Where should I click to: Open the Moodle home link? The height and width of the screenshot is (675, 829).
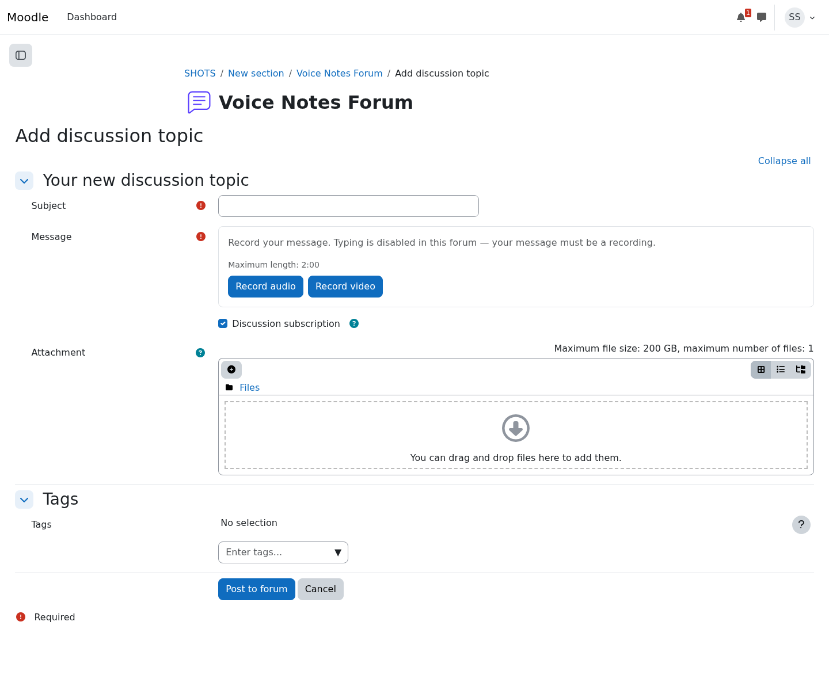28,17
